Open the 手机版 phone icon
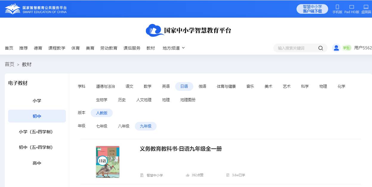This screenshot has height=187, width=372. (x=337, y=7)
